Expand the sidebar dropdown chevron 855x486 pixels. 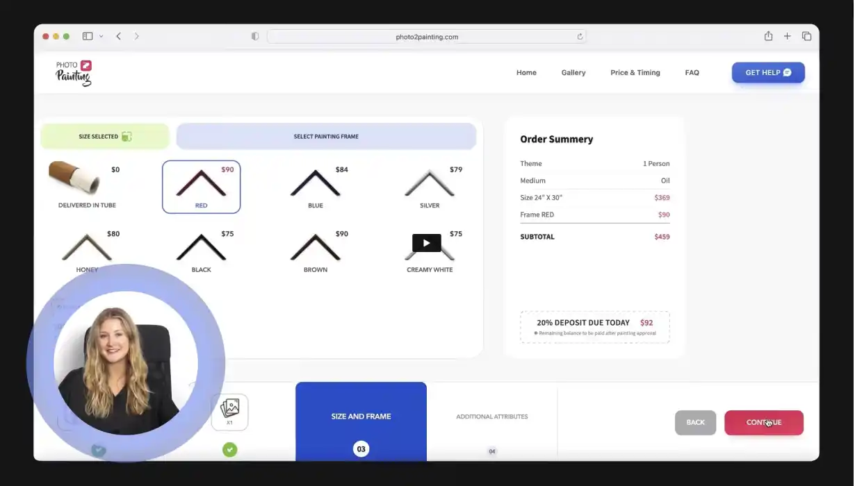(101, 36)
